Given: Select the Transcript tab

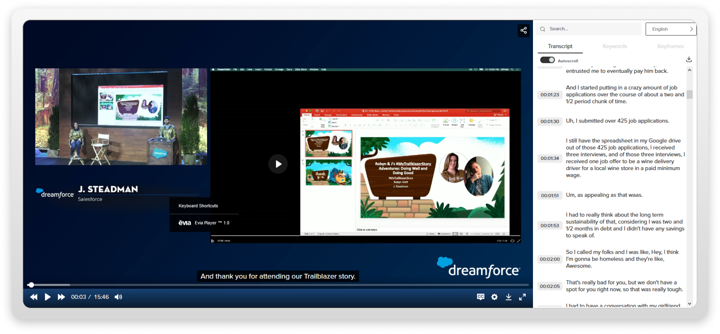Looking at the screenshot, I should (x=560, y=46).
